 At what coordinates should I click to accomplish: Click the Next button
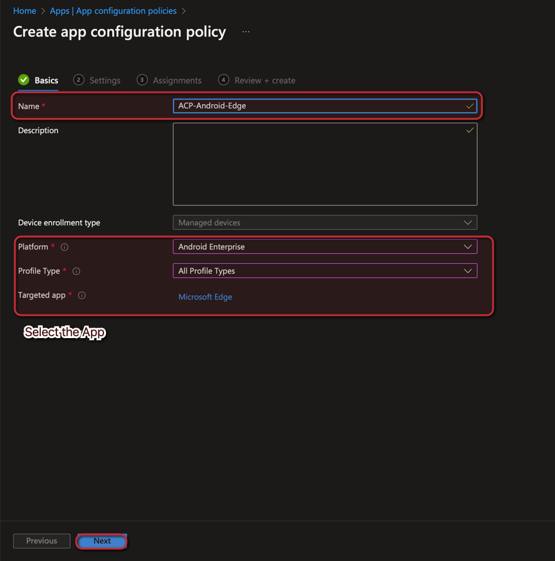pos(102,541)
